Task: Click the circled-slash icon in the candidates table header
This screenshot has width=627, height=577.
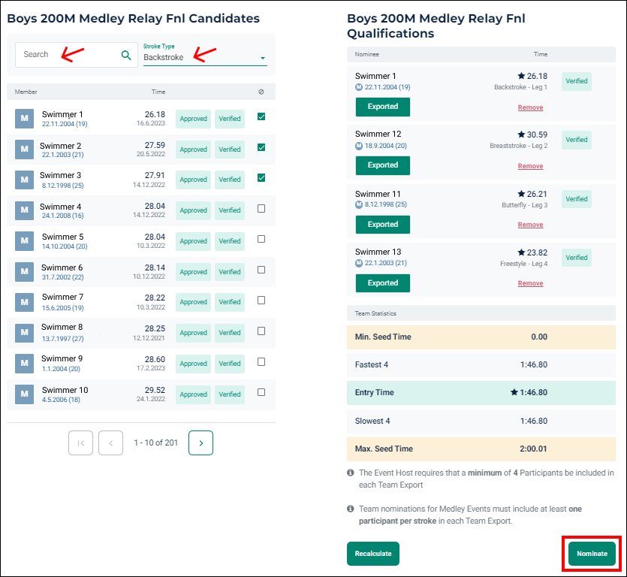Action: pos(261,91)
